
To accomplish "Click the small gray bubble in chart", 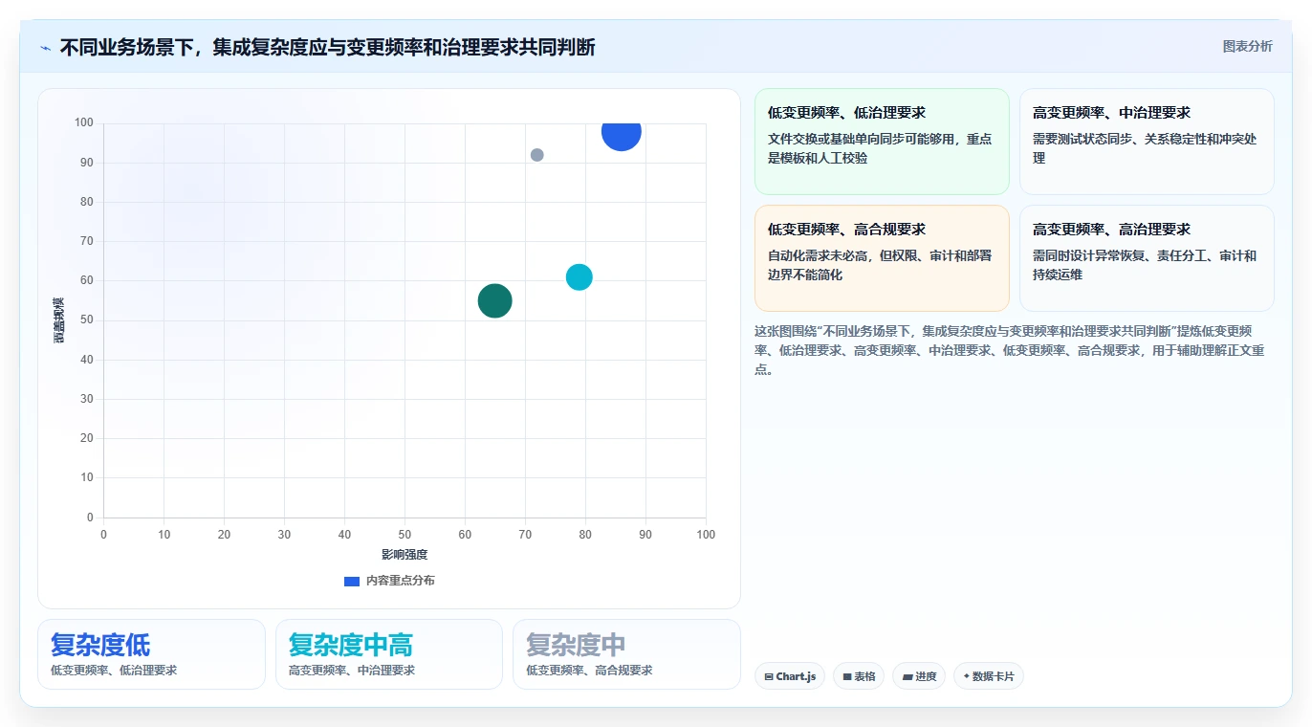I will (x=537, y=155).
